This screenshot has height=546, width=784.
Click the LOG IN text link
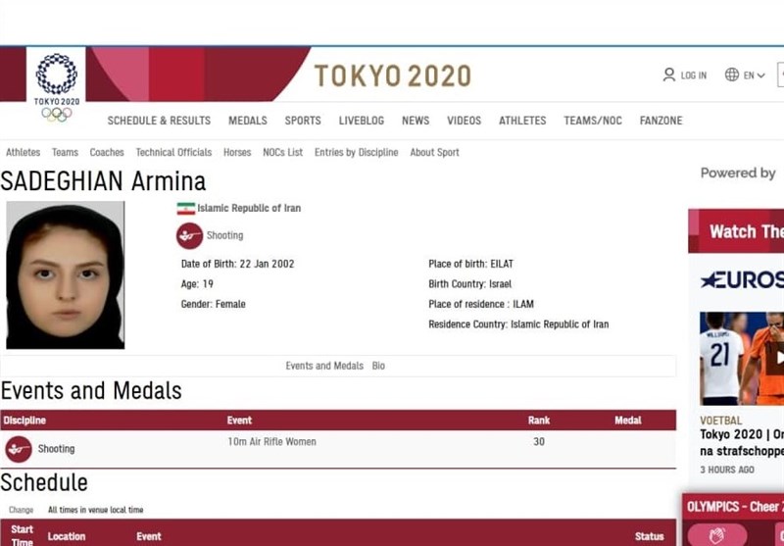click(x=694, y=75)
